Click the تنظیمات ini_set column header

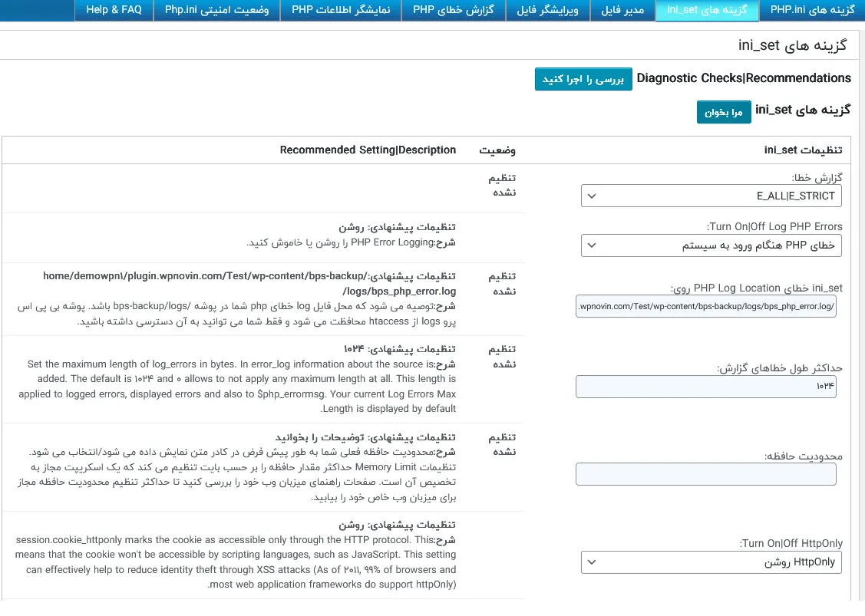[x=803, y=150]
